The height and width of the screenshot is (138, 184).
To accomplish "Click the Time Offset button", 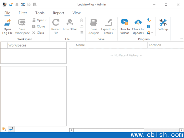I will pos(70,25).
